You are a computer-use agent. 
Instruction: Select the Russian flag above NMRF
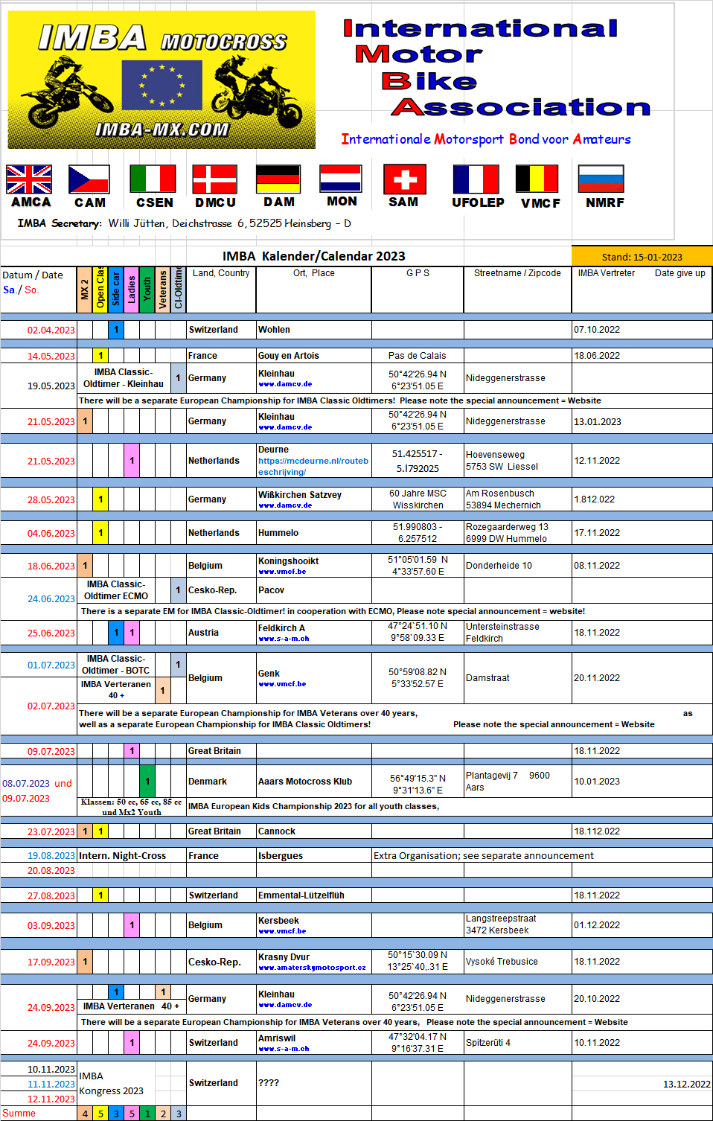click(601, 179)
